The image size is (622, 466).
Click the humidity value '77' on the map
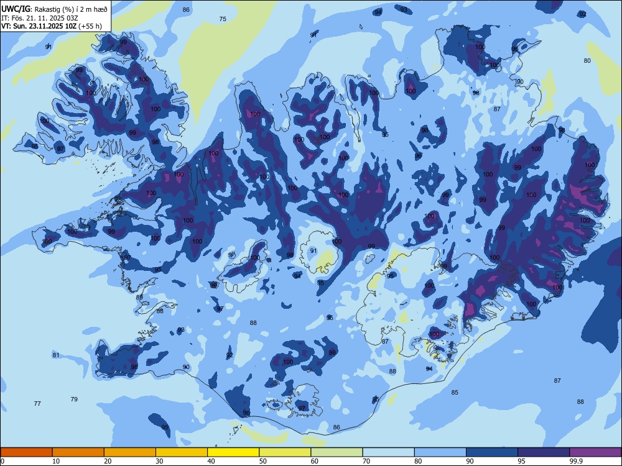pos(37,403)
